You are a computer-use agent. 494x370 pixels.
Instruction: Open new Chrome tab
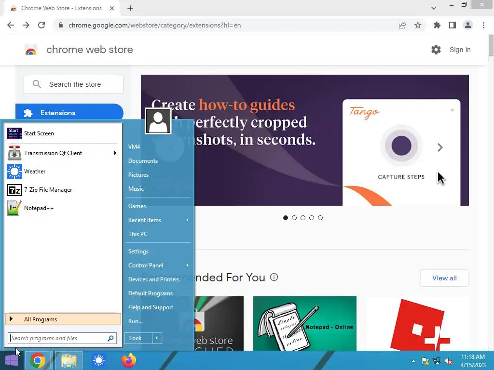(130, 8)
